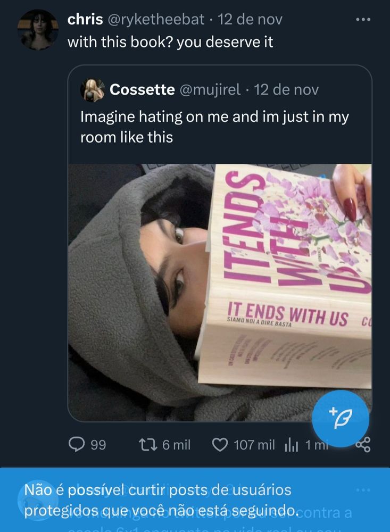Screen dimensions: 390x532
Task: Like the post with heart icon
Action: pyautogui.click(x=220, y=444)
